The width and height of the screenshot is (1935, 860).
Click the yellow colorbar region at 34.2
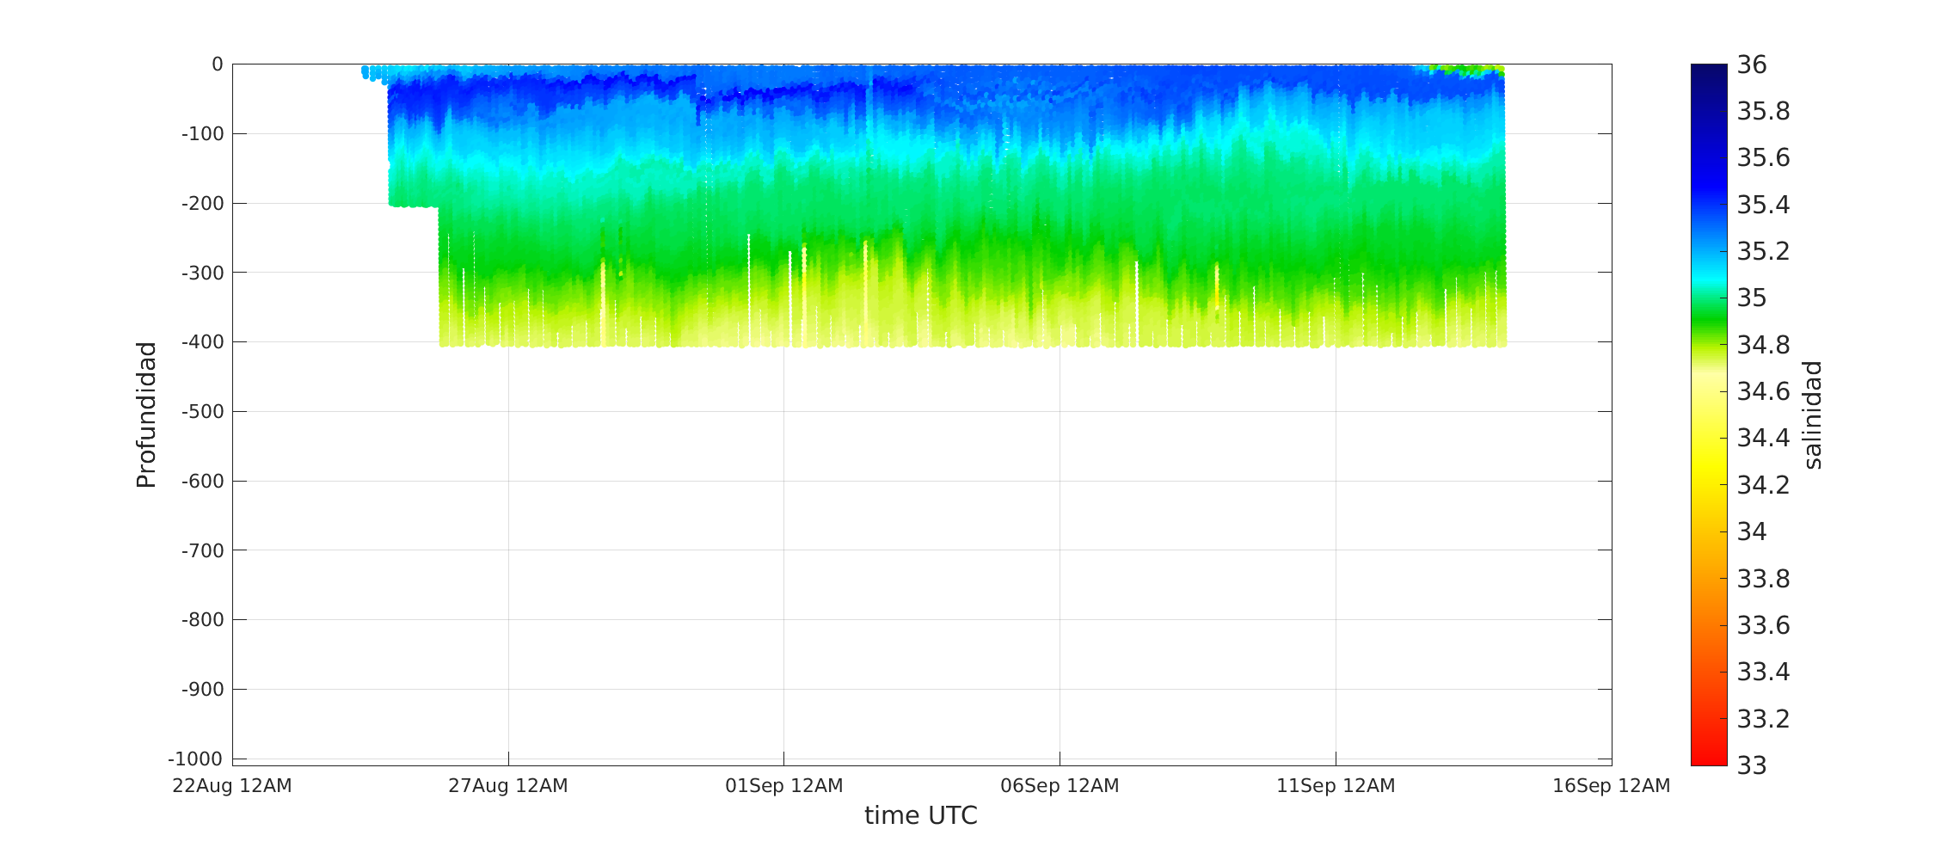(x=1708, y=485)
